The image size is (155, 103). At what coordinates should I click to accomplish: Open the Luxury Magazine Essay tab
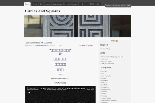pyautogui.click(x=61, y=4)
